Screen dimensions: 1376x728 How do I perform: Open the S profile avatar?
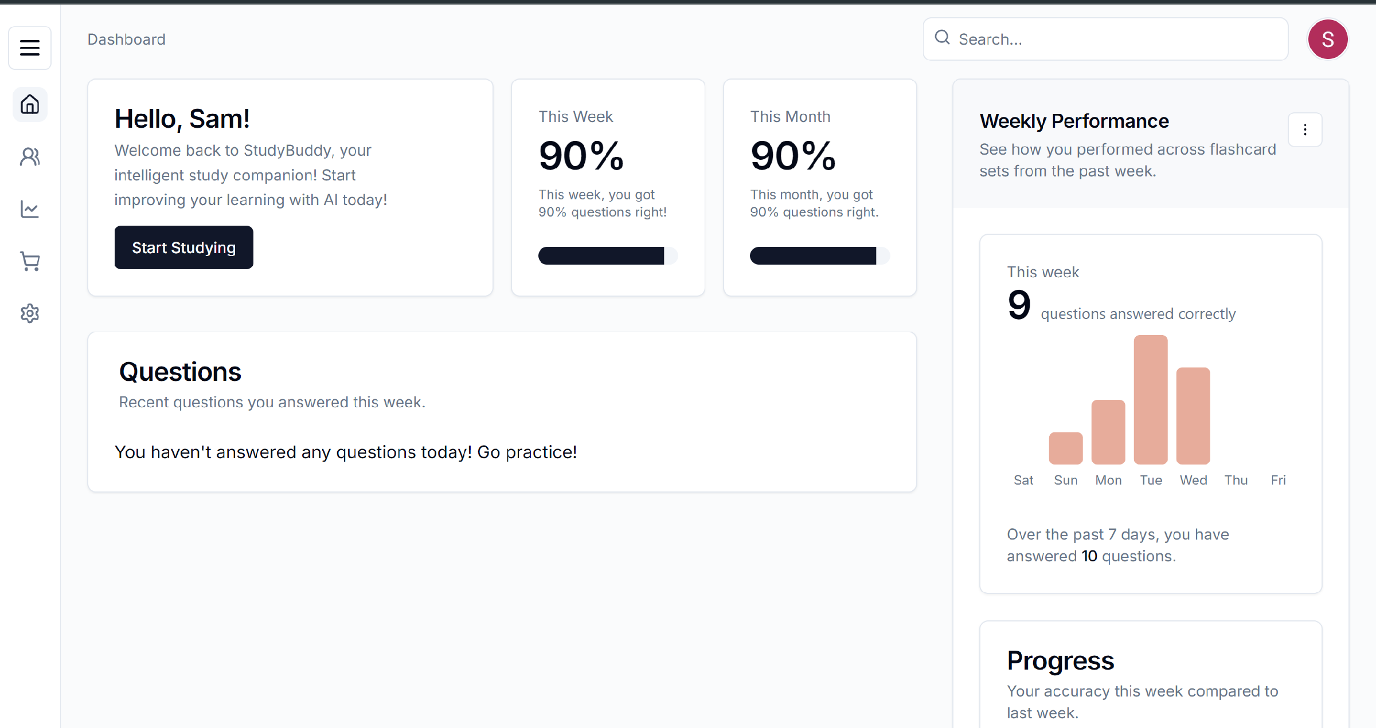click(x=1327, y=39)
